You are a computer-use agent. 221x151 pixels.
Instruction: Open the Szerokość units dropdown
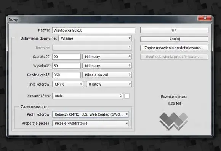(x=107, y=57)
